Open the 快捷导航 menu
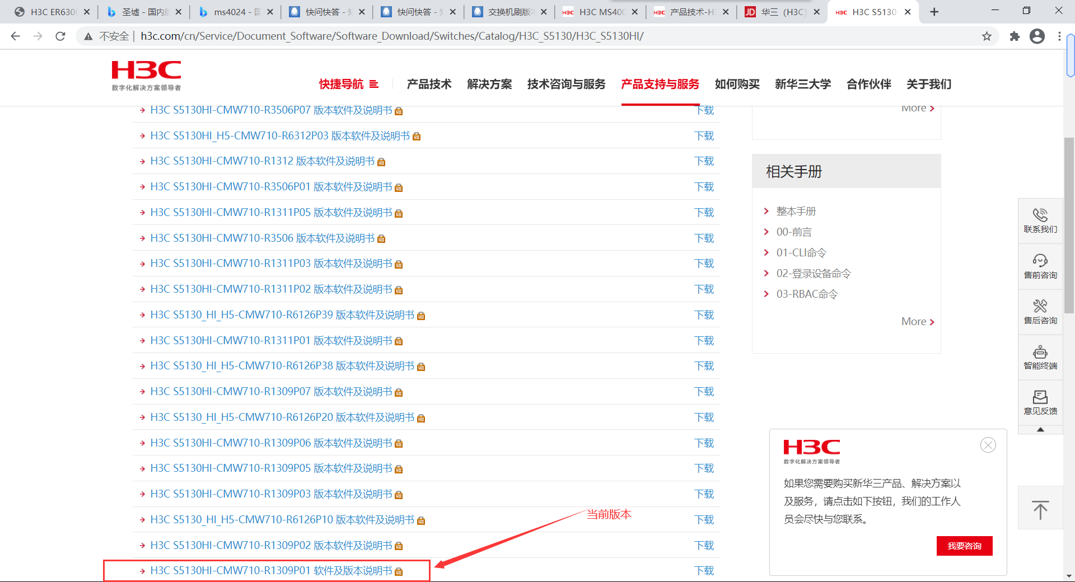The image size is (1075, 582). [x=349, y=84]
